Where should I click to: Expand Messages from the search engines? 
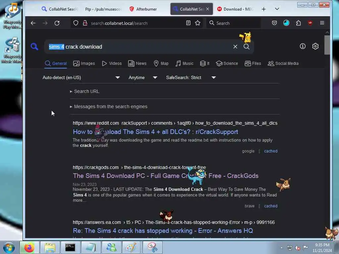point(109,106)
